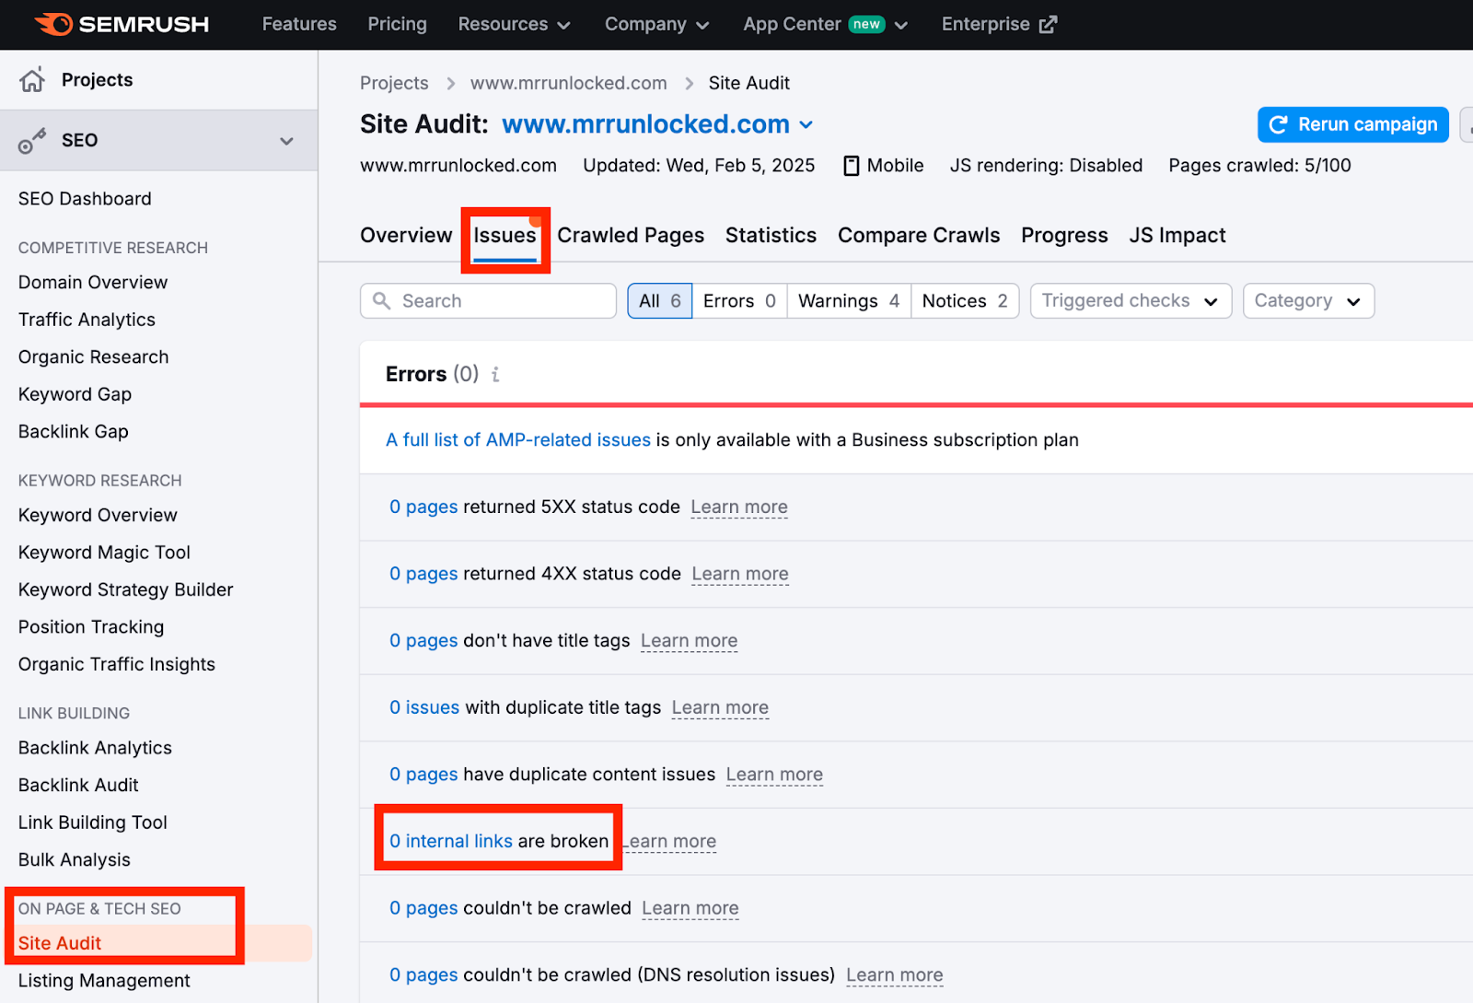The width and height of the screenshot is (1473, 1003).
Task: Open the Category dropdown
Action: 1308,300
